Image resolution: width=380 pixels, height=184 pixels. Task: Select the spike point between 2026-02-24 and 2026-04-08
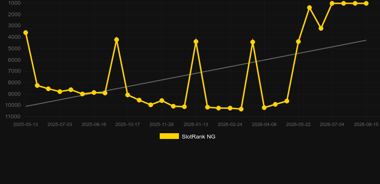pos(253,42)
